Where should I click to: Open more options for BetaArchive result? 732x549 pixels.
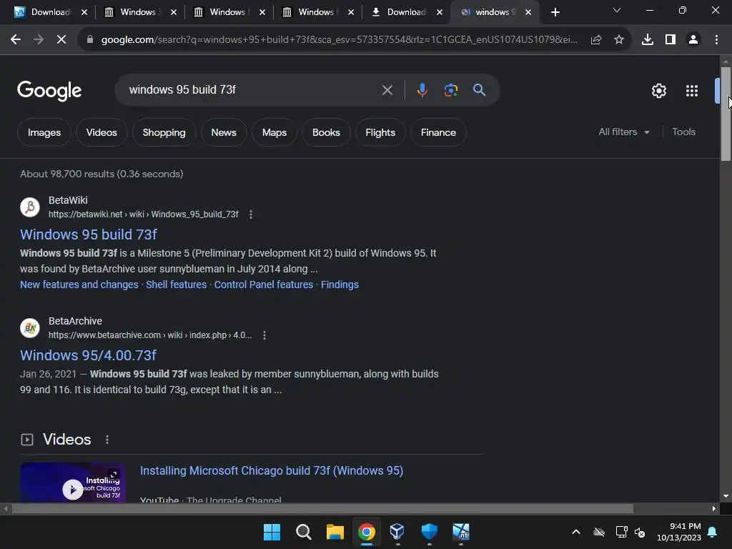[264, 335]
